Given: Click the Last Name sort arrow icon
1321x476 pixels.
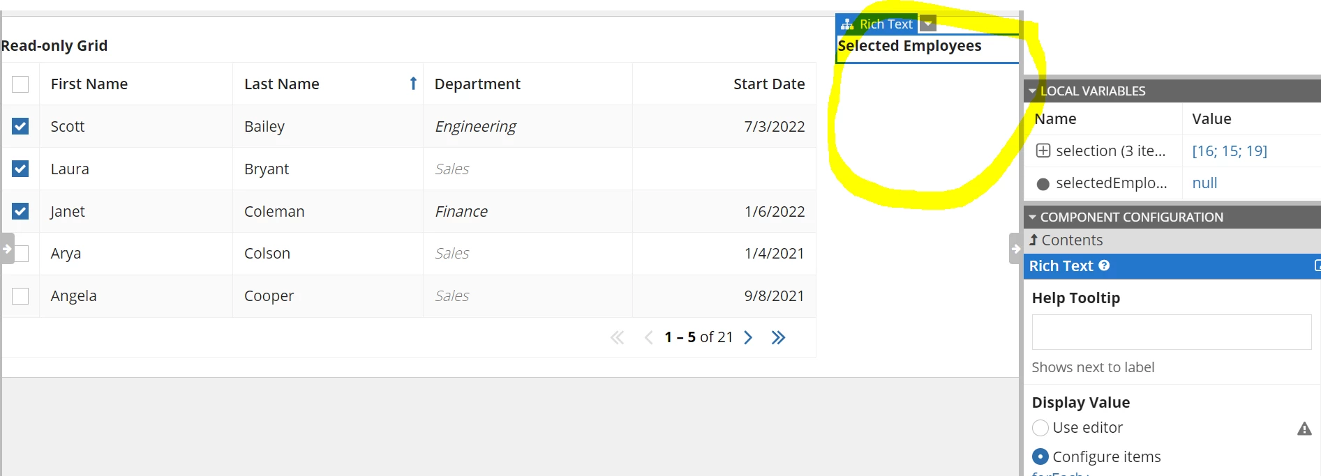Looking at the screenshot, I should (x=413, y=84).
